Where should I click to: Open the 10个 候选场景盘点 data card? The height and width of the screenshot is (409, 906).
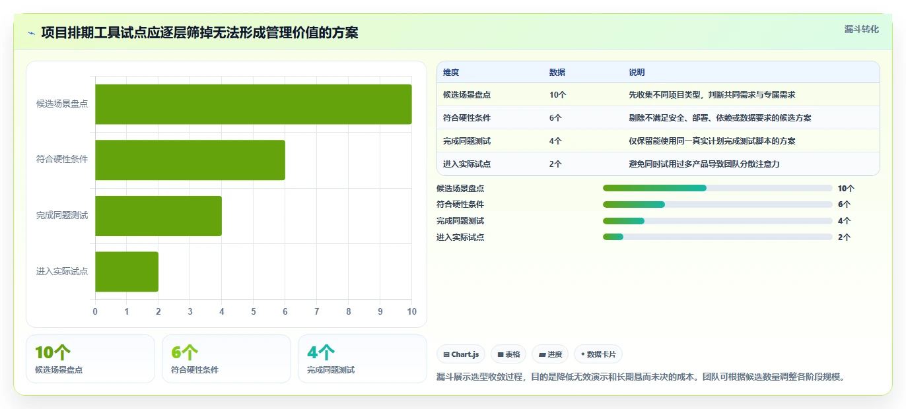click(x=90, y=359)
